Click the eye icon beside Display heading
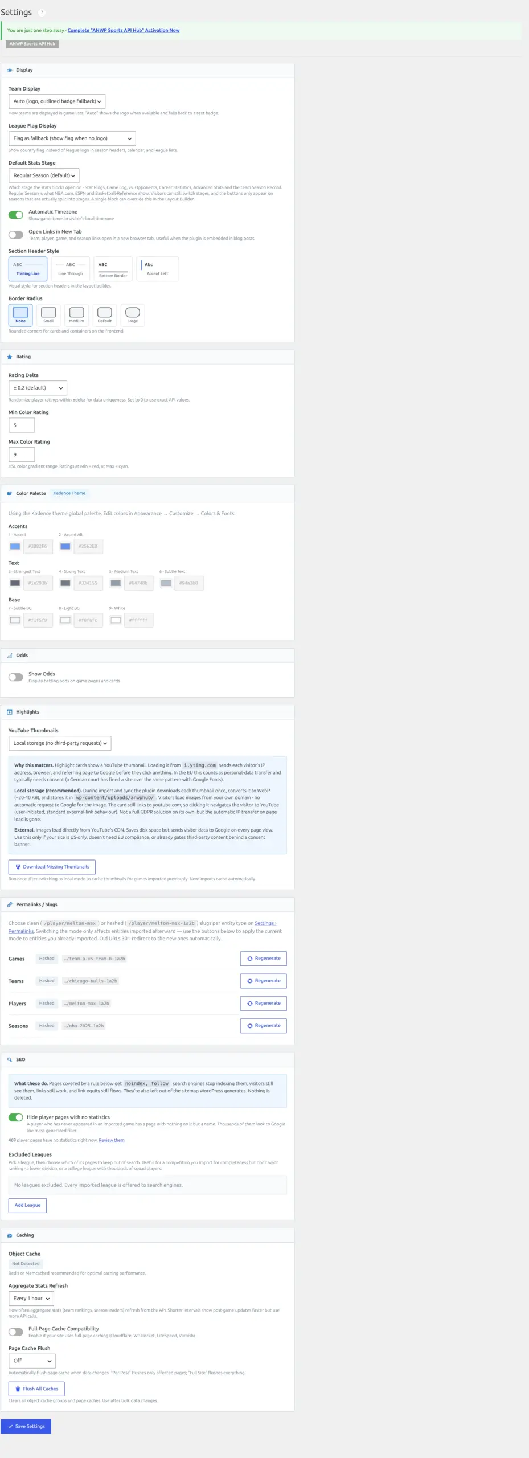The image size is (529, 1458). 10,70
